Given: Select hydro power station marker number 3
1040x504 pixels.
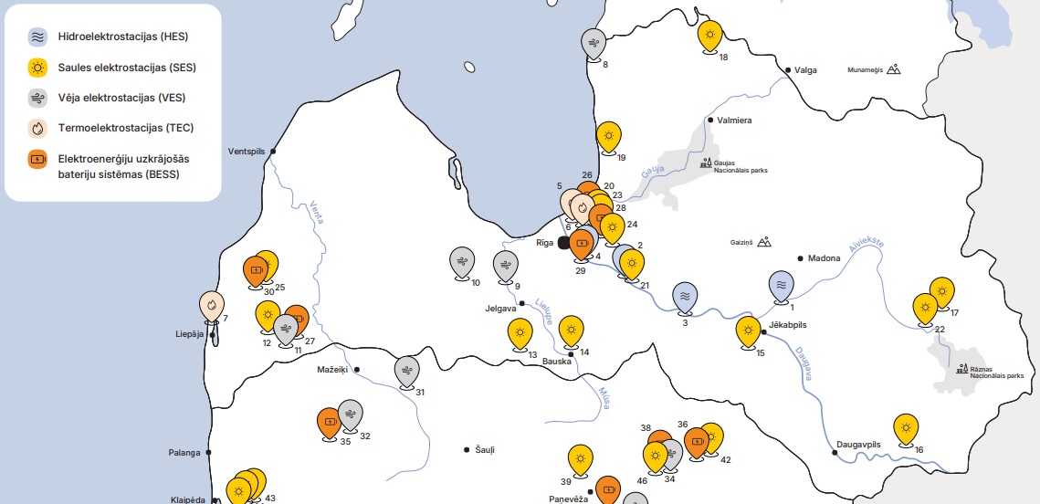Looking at the screenshot, I should tap(685, 298).
